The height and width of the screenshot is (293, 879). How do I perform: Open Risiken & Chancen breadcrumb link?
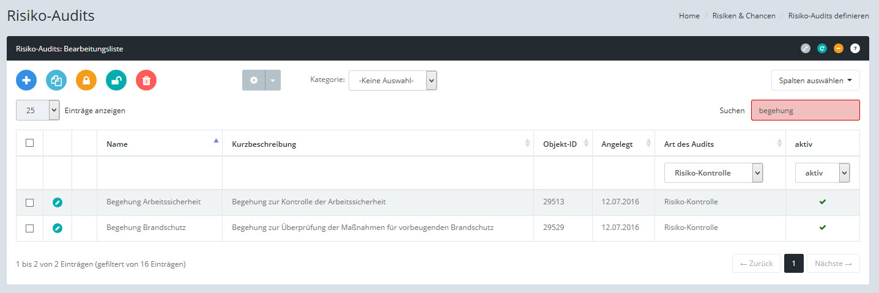click(x=743, y=16)
